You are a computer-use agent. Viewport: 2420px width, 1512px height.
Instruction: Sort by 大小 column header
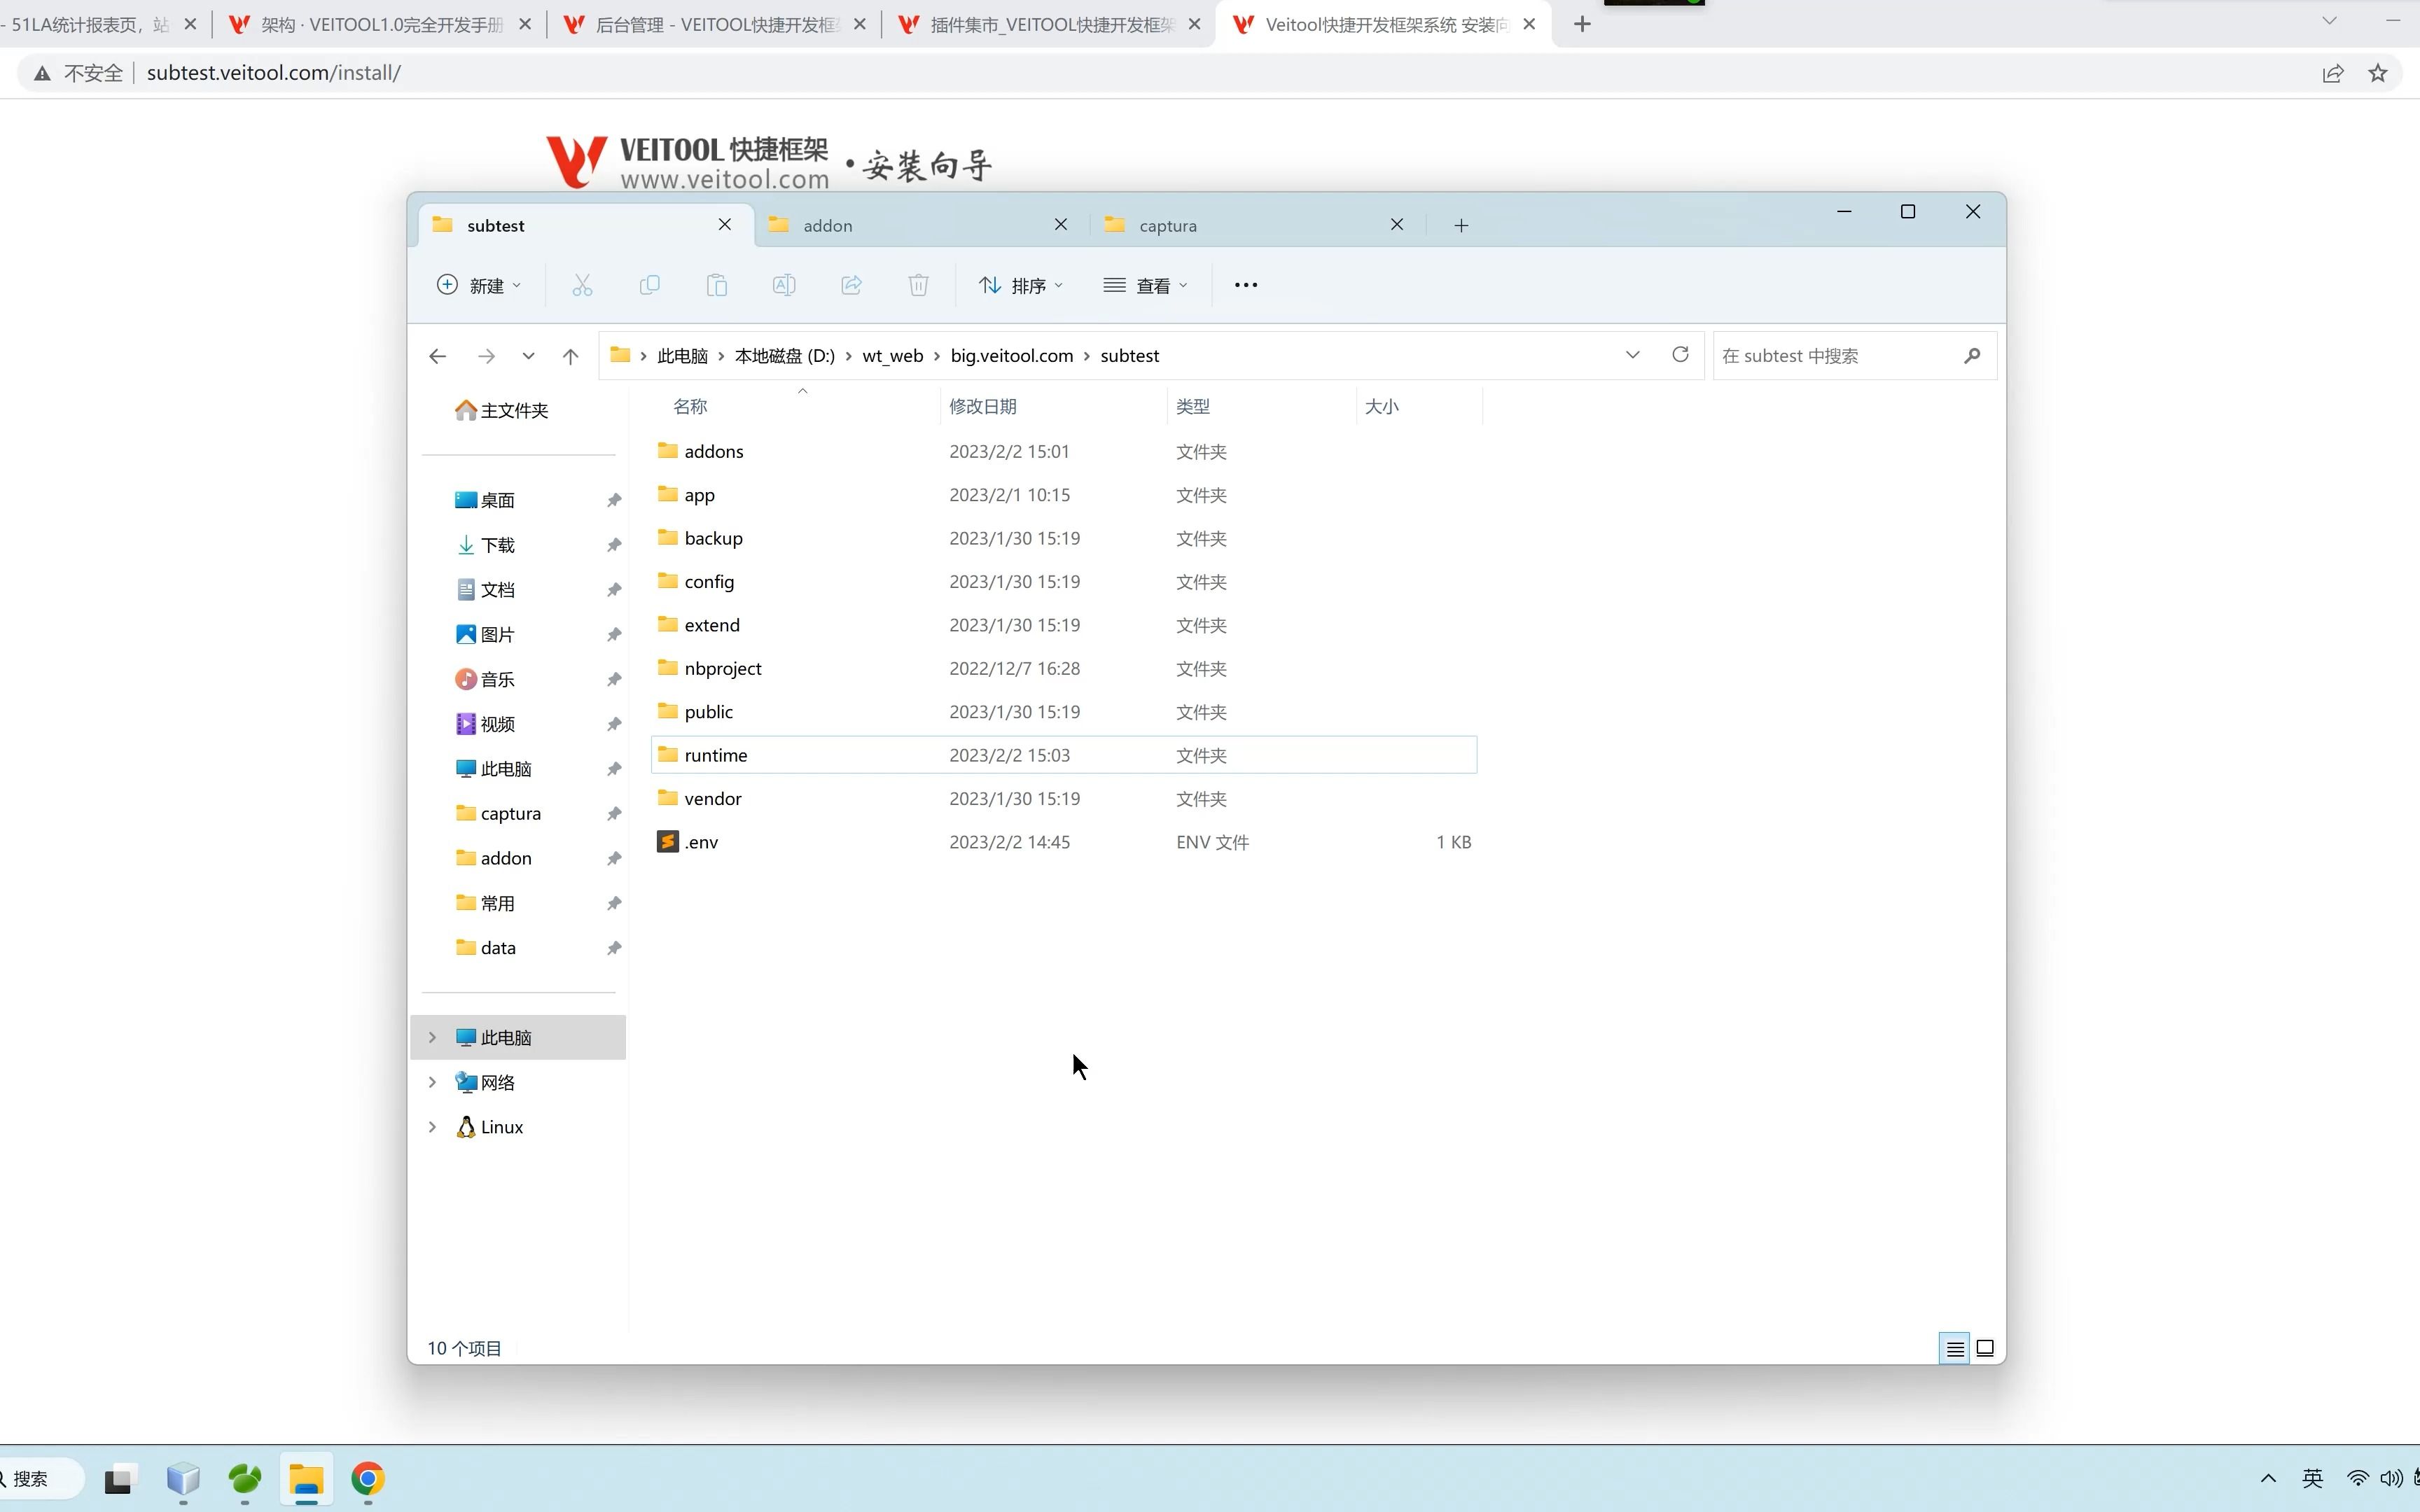(x=1381, y=407)
